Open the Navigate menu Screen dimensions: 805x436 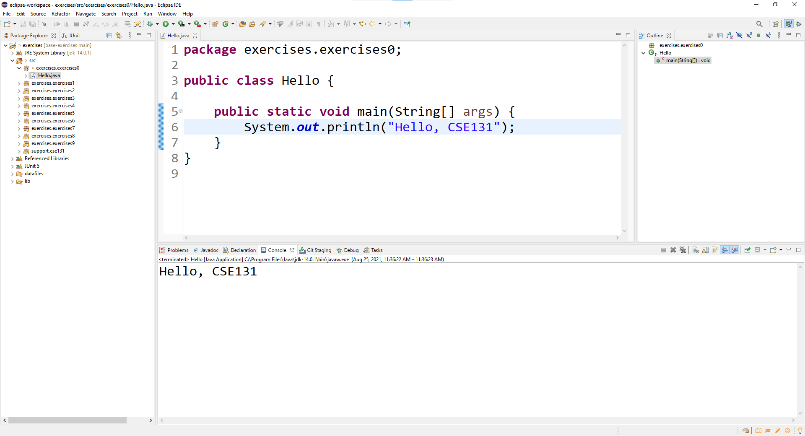pyautogui.click(x=86, y=14)
